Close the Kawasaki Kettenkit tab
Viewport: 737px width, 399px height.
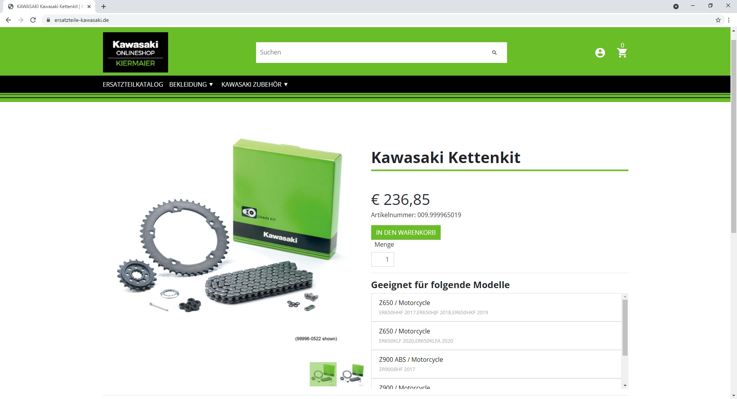[x=89, y=7]
